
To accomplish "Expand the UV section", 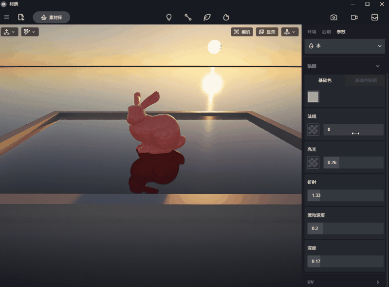I will [x=378, y=282].
